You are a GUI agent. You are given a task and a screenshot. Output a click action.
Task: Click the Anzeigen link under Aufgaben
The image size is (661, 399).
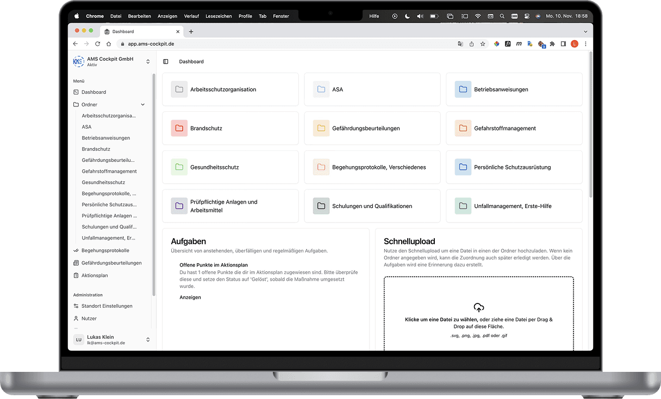[190, 297]
